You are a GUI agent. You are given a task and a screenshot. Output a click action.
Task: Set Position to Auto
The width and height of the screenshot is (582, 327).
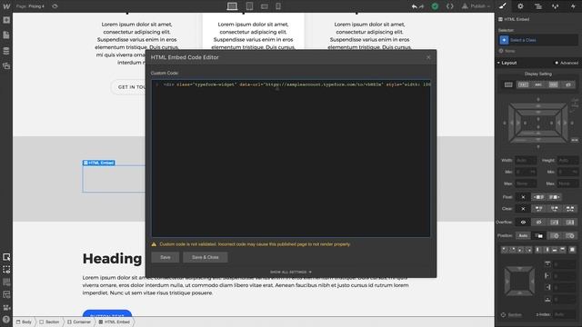(523, 236)
